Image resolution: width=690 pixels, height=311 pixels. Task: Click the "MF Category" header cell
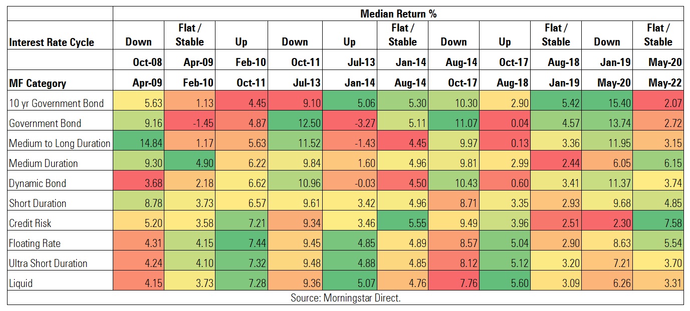[38, 83]
